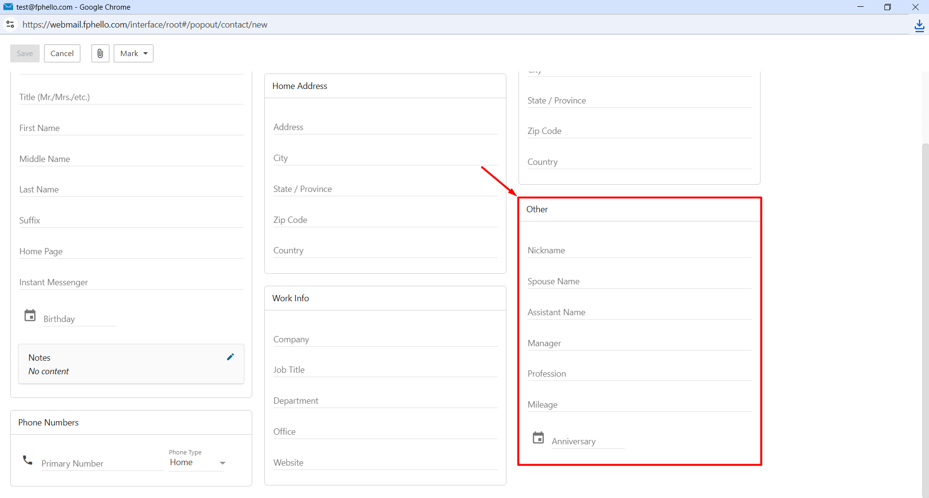
Task: Click the Chrome download icon
Action: tap(919, 25)
